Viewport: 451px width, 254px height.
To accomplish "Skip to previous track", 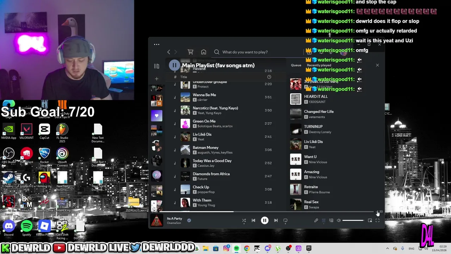I will [x=253, y=220].
